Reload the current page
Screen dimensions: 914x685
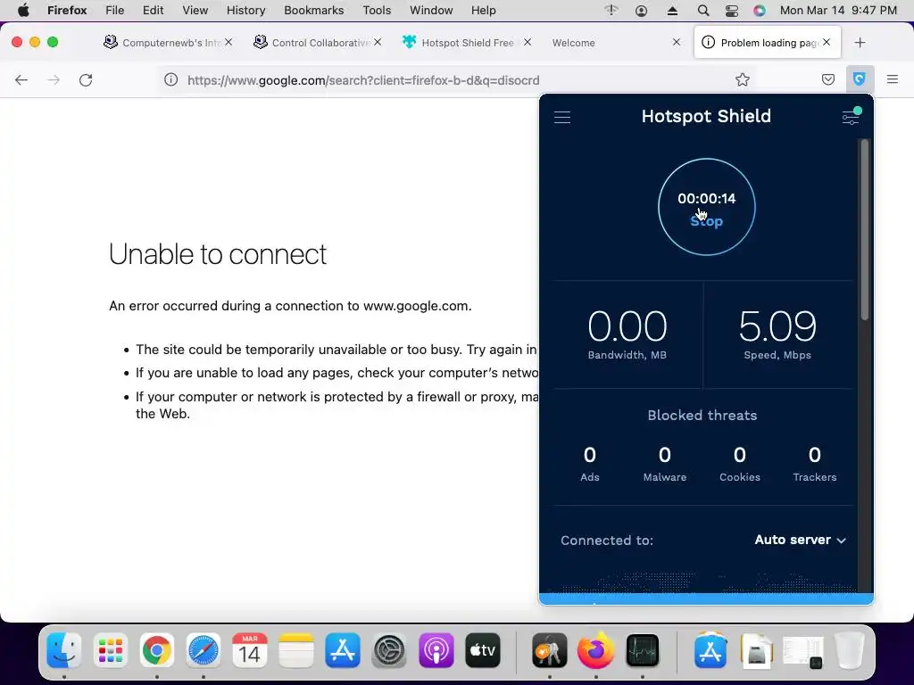pyautogui.click(x=86, y=79)
